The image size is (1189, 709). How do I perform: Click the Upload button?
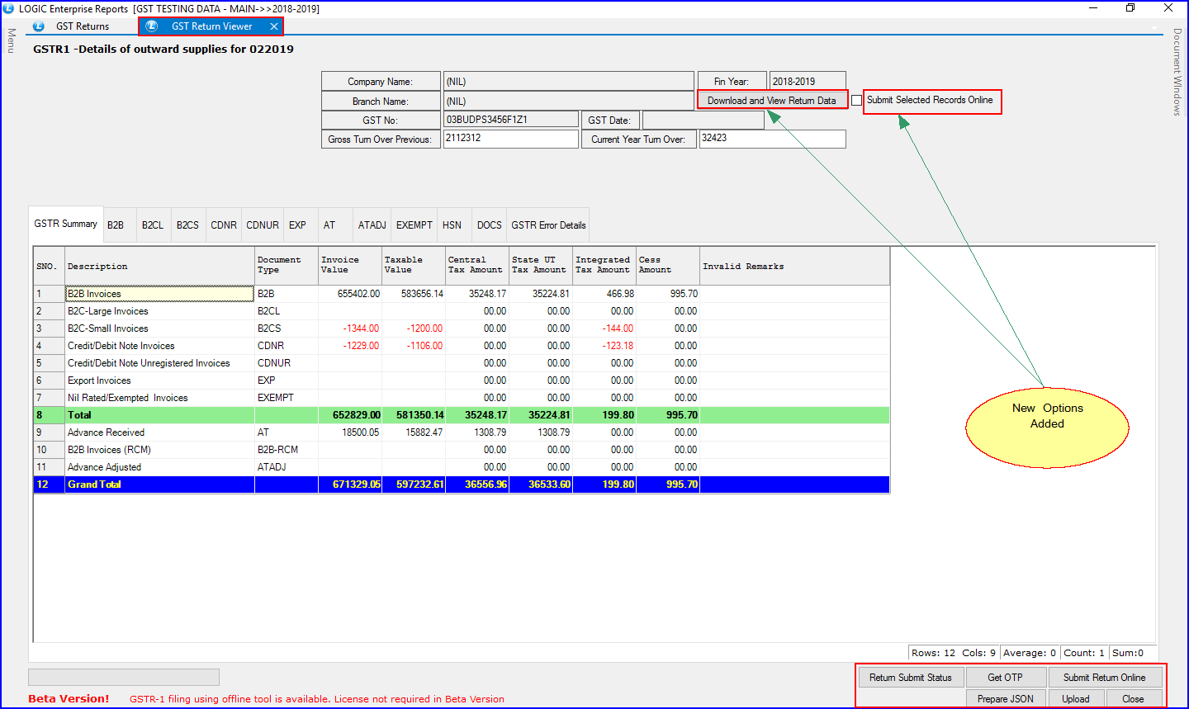tap(1075, 698)
